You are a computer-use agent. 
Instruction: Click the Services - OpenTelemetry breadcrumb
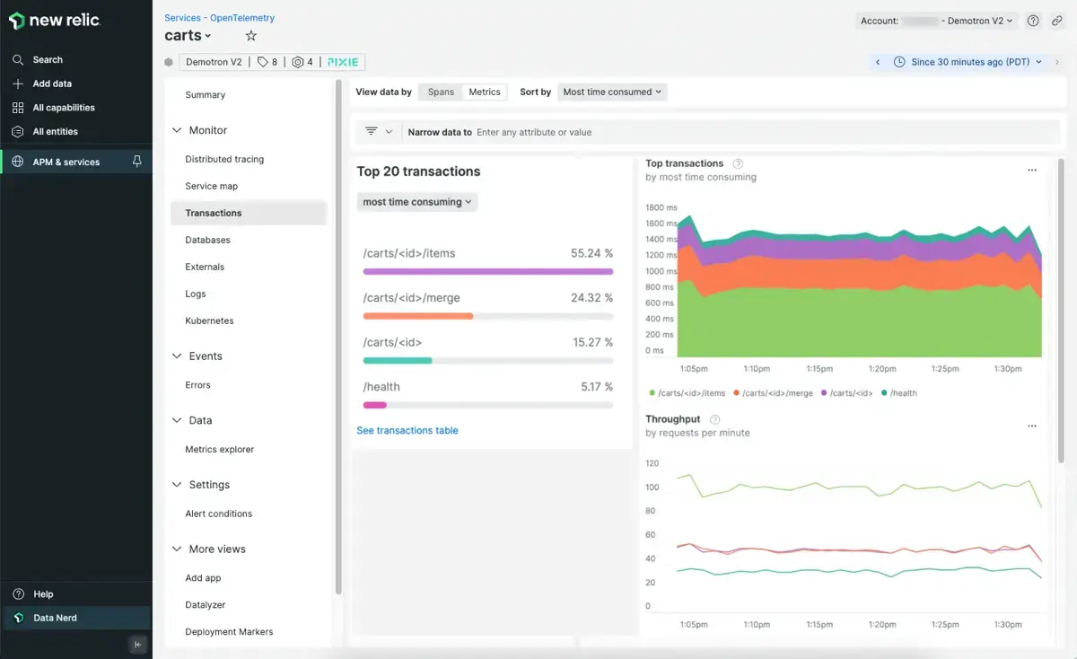pyautogui.click(x=220, y=18)
